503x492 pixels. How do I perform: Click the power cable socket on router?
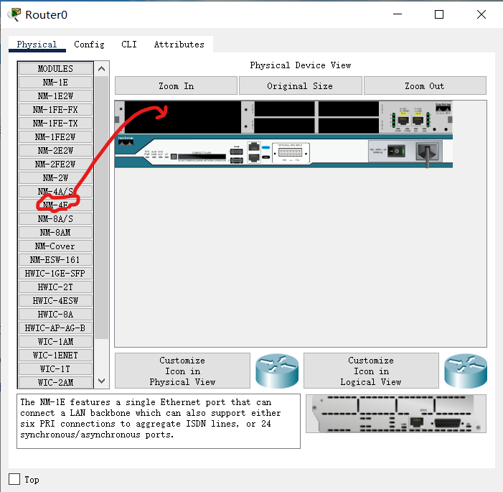(x=427, y=152)
